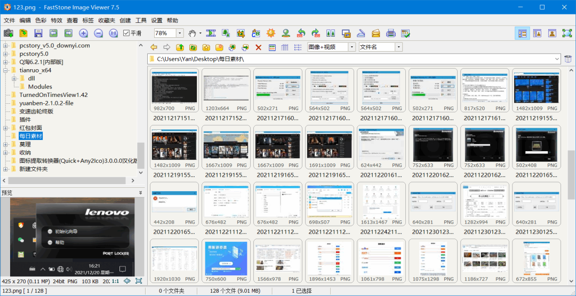
Task: Start slideshow using the filmstrip play icon
Action: coord(211,34)
